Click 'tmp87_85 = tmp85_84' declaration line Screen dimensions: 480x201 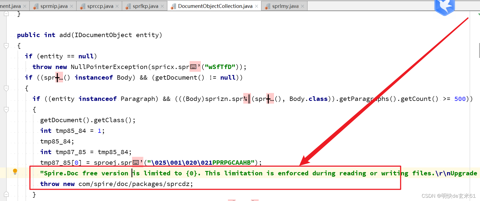pyautogui.click(x=86, y=152)
